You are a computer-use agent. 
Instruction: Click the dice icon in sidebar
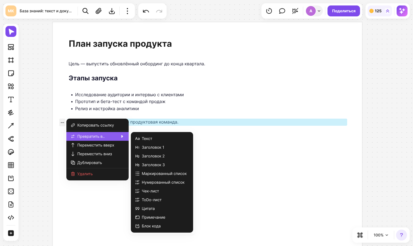coord(11,191)
